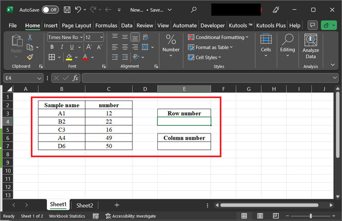Toggle the AutoSave switch
This screenshot has width=342, height=221.
tap(50, 10)
